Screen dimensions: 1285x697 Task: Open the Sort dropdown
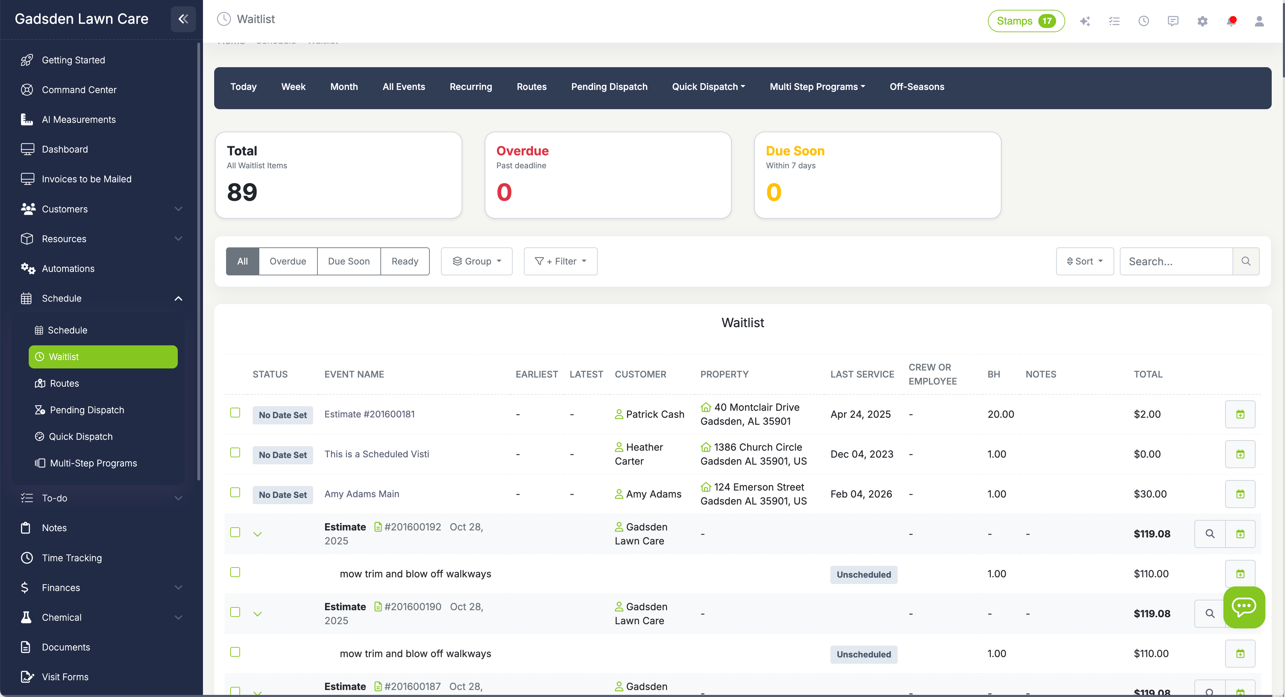[x=1084, y=261]
